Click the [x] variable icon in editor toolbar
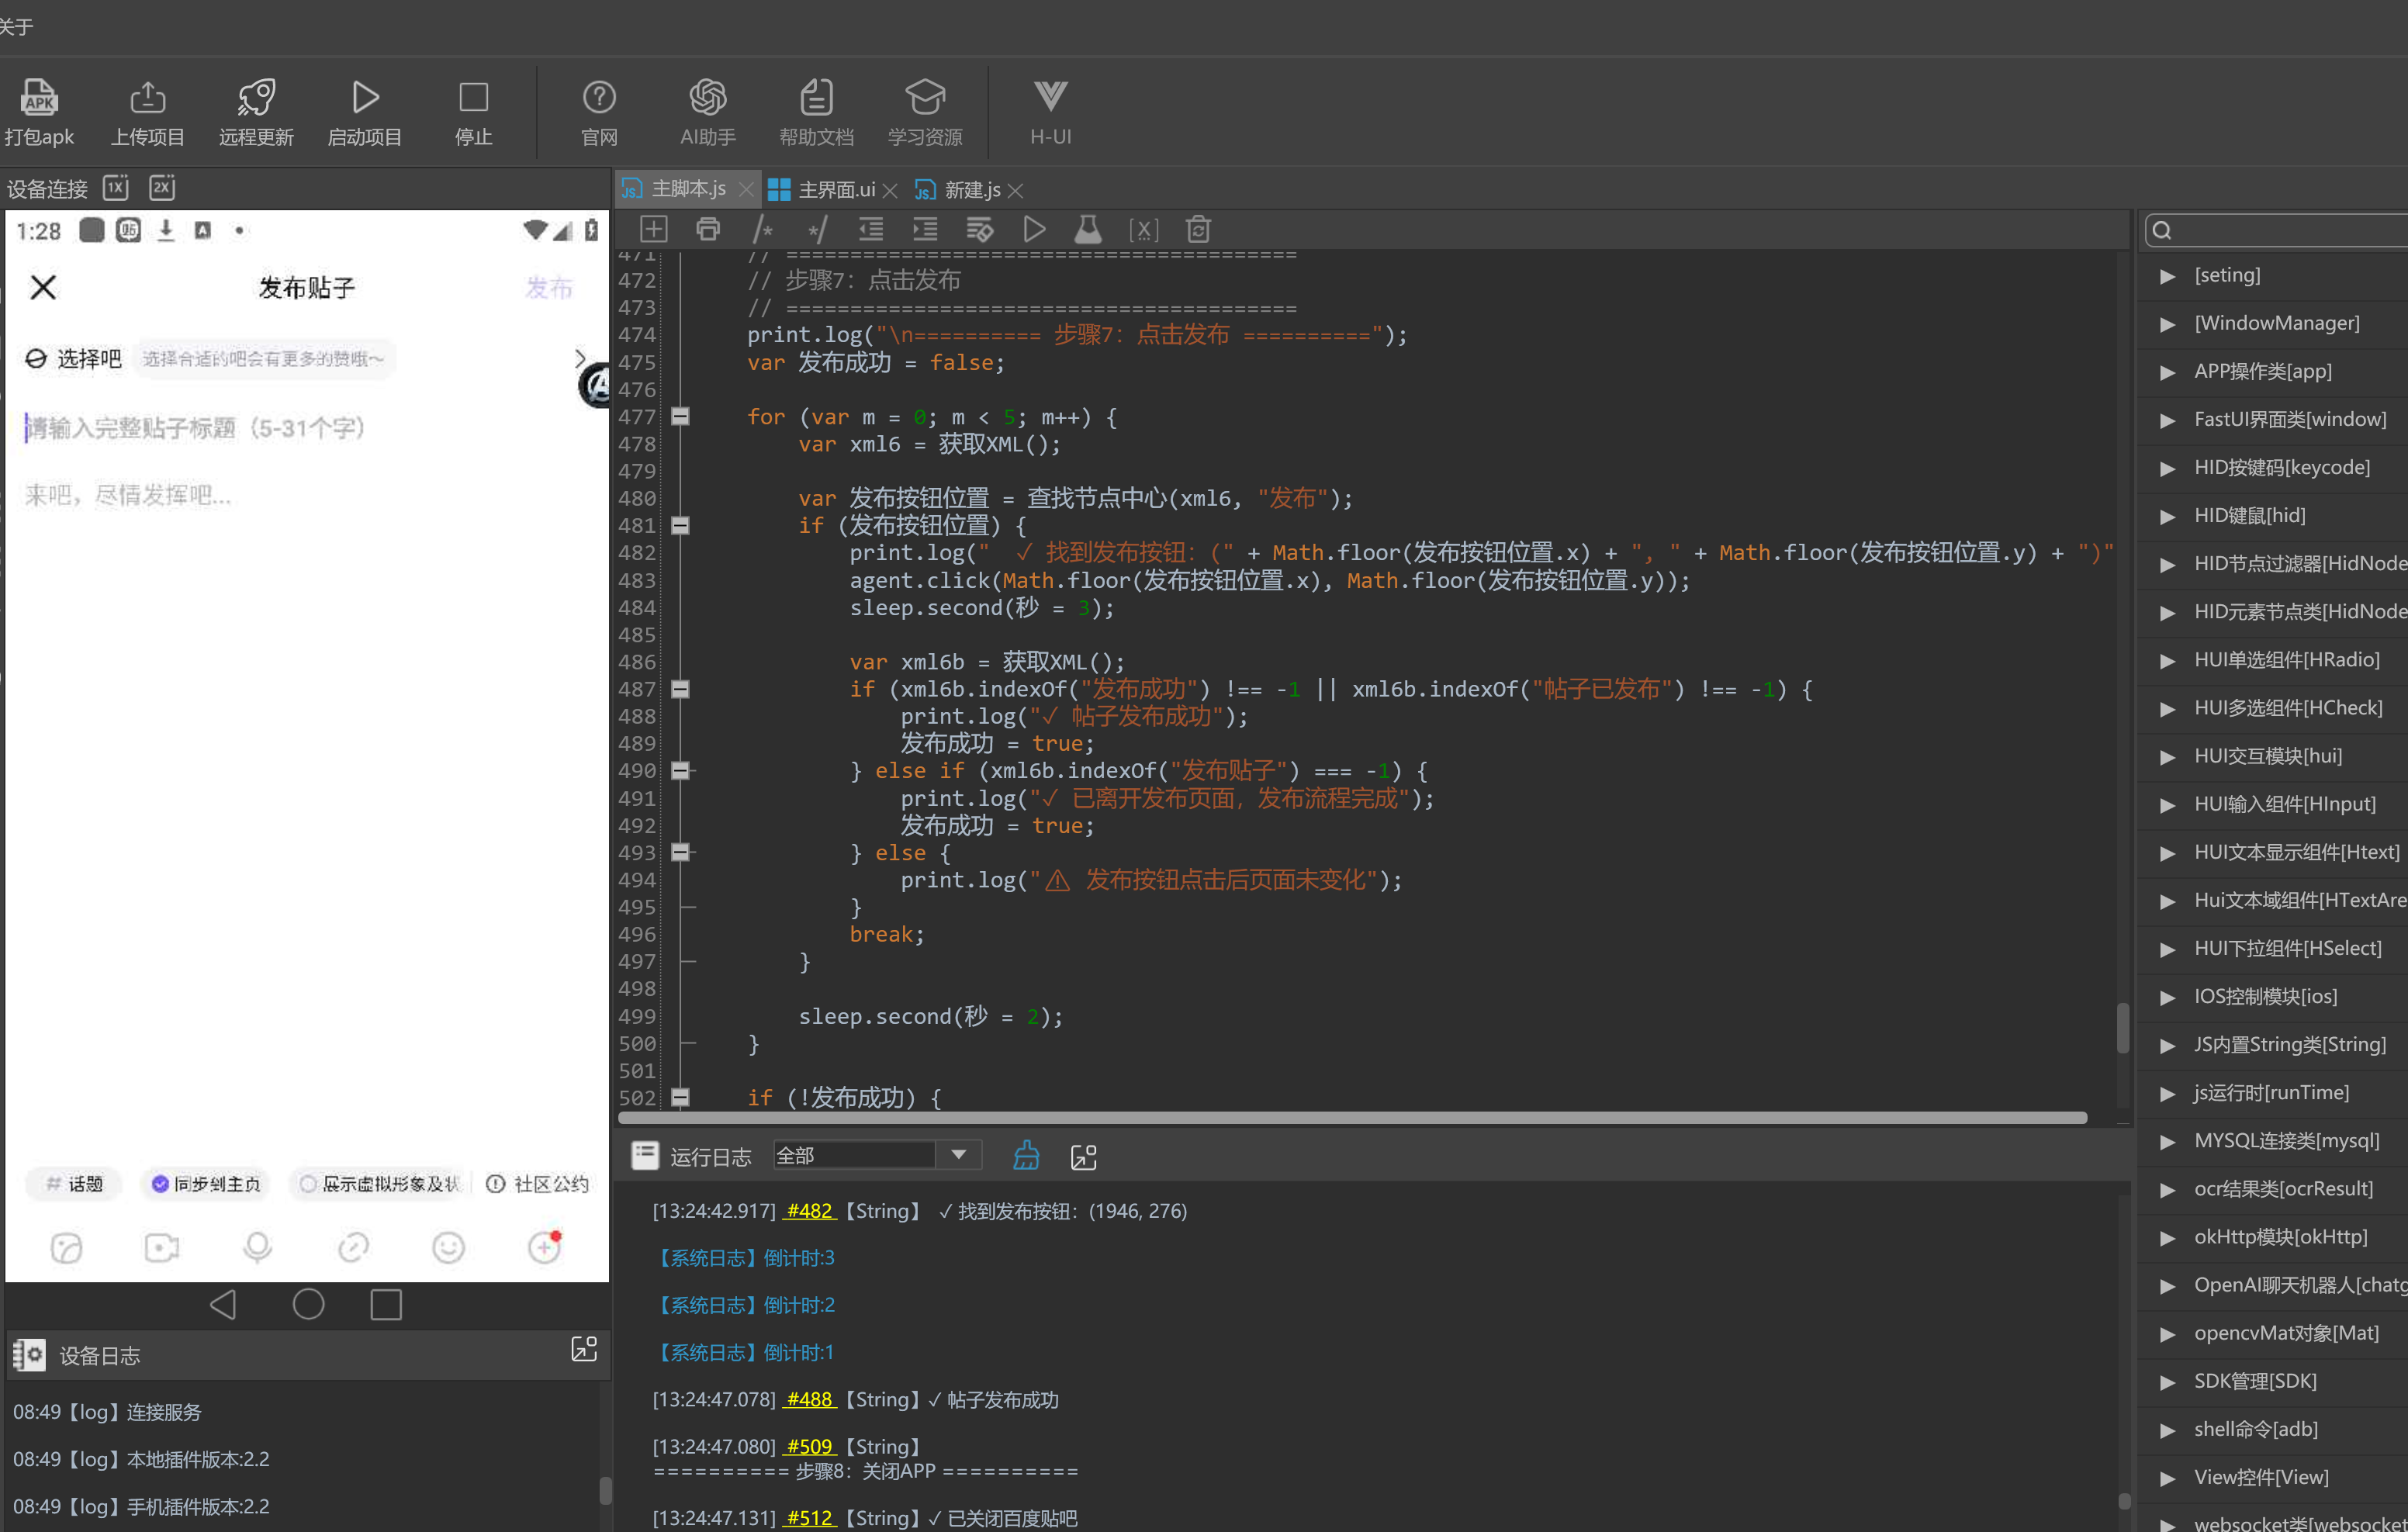Viewport: 2408px width, 1532px height. click(1144, 230)
